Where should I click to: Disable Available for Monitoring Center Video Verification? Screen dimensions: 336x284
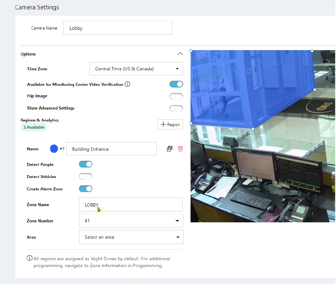click(176, 84)
